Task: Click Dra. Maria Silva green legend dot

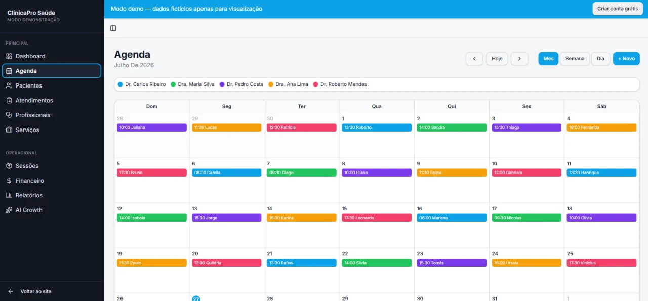Action: click(x=173, y=84)
